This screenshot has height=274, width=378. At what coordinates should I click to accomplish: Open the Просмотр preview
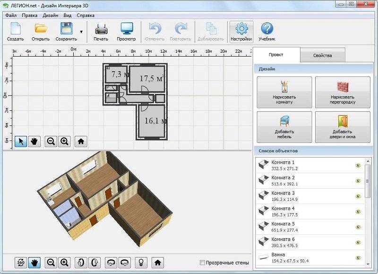click(x=126, y=32)
